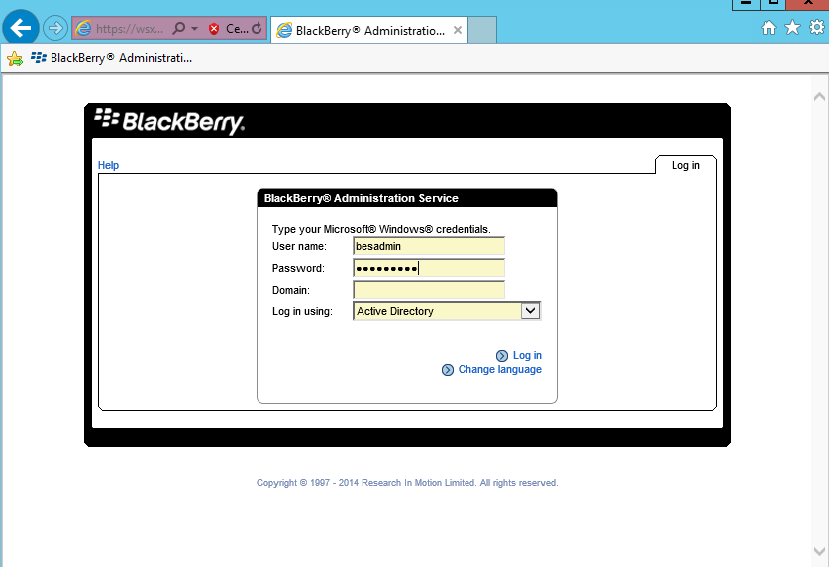Screen dimensions: 829x567
Task: Open the address bar autocomplete dropdown arrow
Action: (194, 28)
